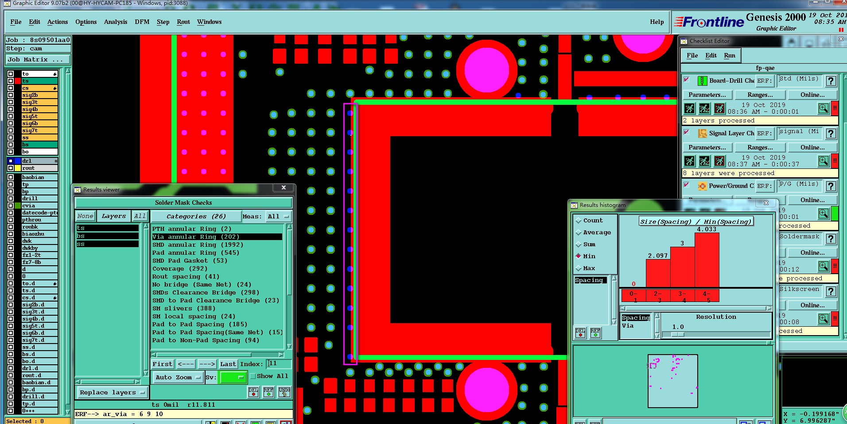Viewport: 847px width, 424px height.
Task: Open results magnifier for Signal Layer Check
Action: click(824, 161)
